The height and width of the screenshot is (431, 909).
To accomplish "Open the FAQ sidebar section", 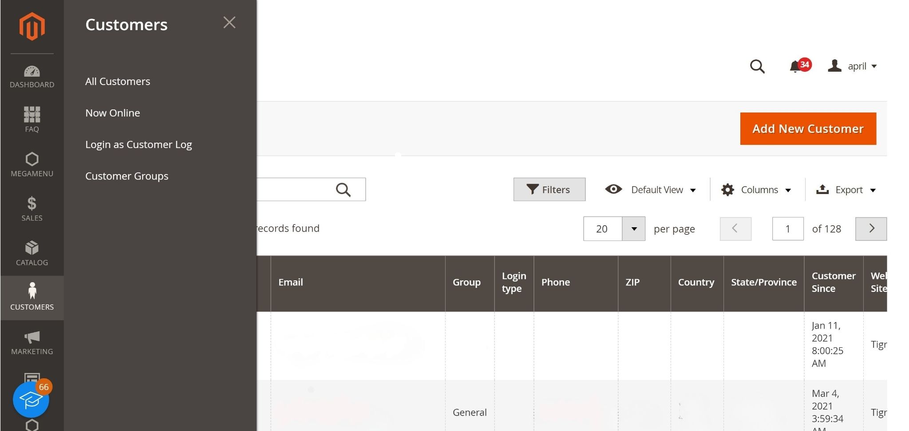I will [32, 120].
